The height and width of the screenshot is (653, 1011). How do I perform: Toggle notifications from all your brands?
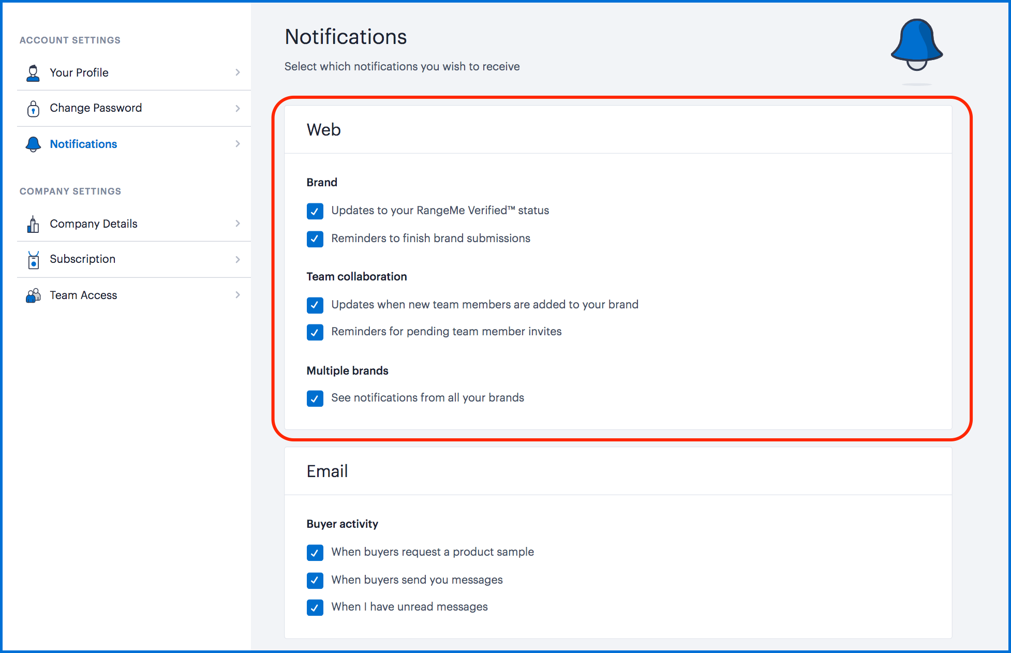click(x=315, y=398)
